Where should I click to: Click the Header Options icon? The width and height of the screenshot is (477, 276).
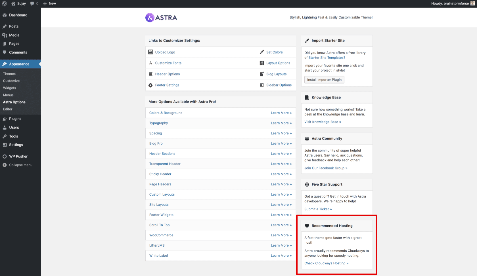tap(150, 74)
